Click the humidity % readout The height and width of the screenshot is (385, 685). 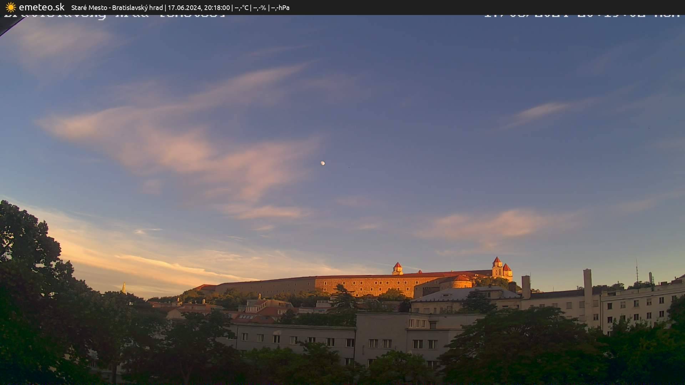pyautogui.click(x=259, y=7)
